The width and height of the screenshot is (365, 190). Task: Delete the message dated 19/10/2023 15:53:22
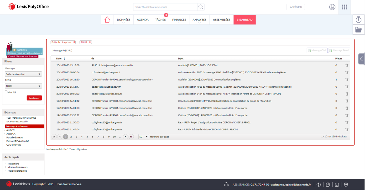[x=347, y=115]
